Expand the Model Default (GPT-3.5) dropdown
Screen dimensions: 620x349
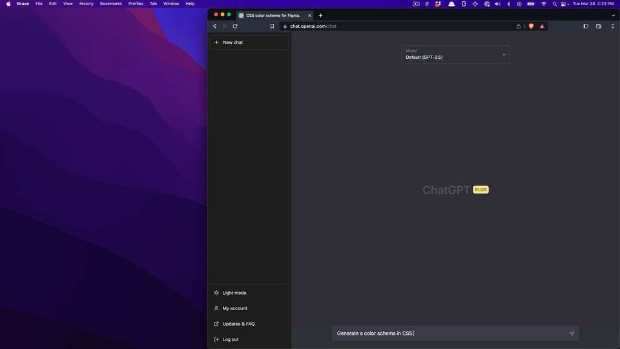click(x=455, y=54)
